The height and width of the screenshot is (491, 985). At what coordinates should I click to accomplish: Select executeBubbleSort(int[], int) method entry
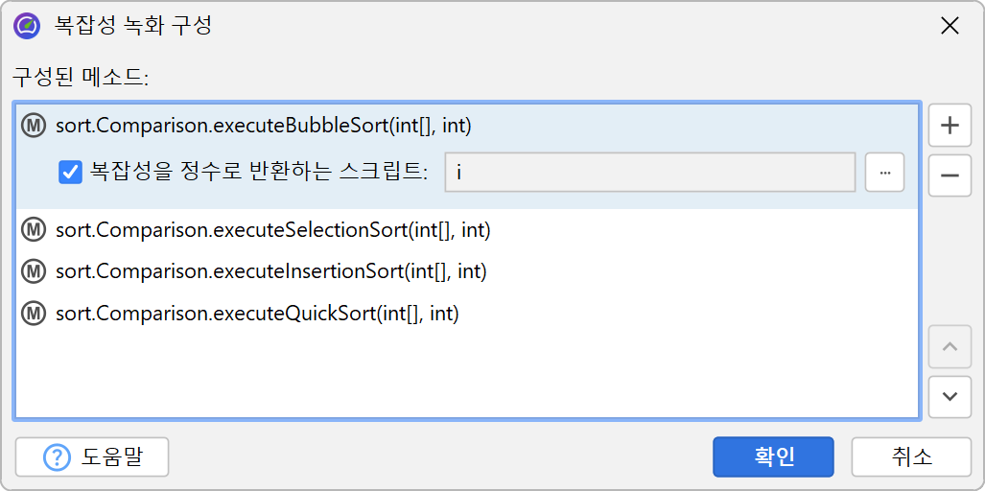click(x=264, y=126)
